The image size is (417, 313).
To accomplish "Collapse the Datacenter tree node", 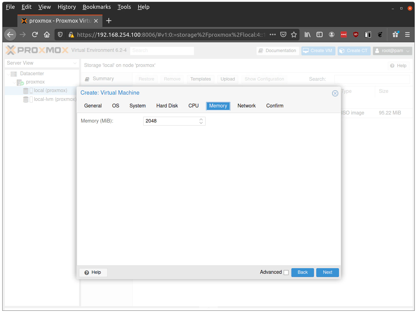I will click(8, 74).
